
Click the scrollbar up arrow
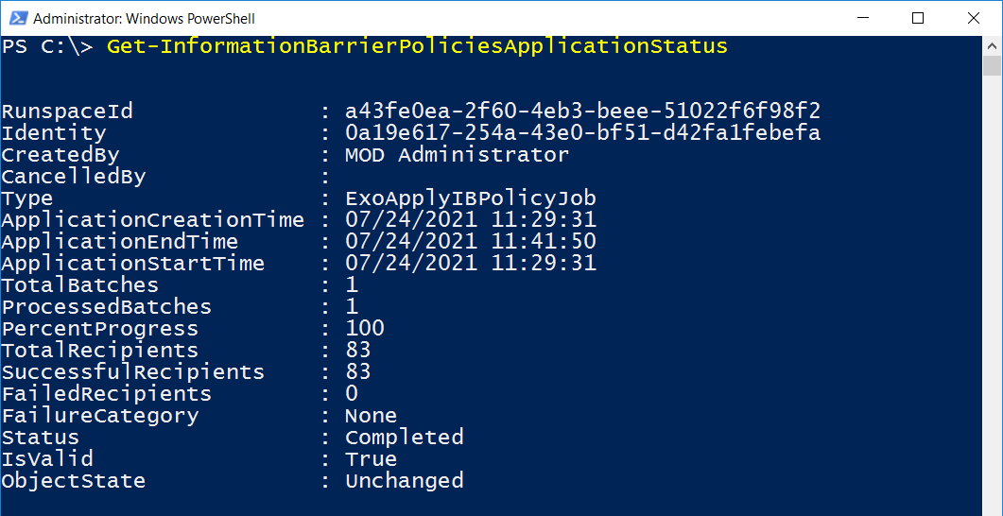992,45
